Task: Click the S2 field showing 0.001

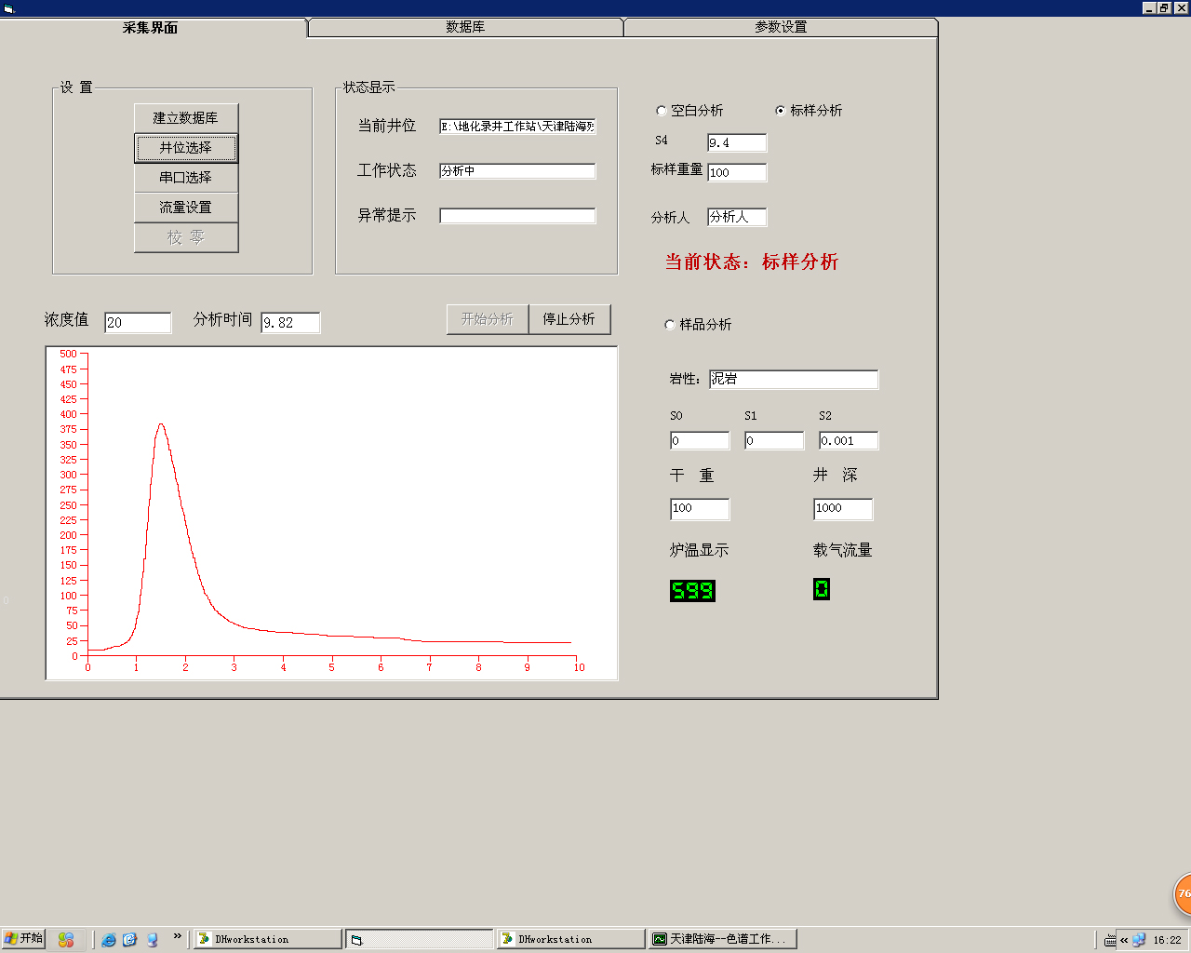Action: tap(849, 440)
